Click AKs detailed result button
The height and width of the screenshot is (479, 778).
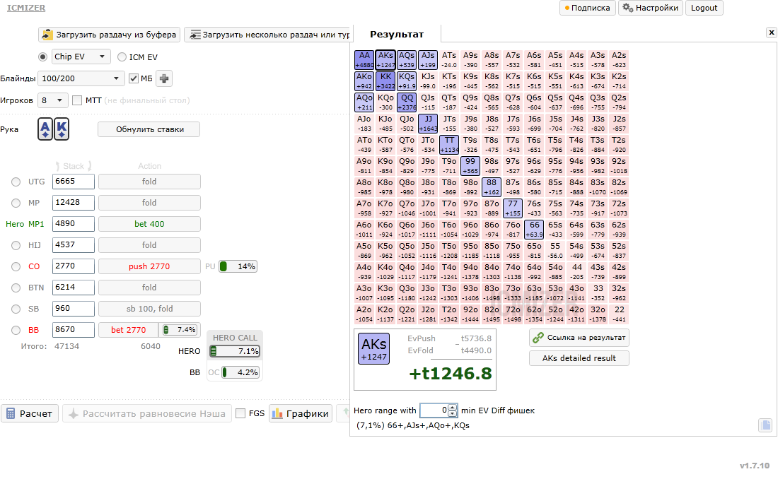tap(579, 358)
